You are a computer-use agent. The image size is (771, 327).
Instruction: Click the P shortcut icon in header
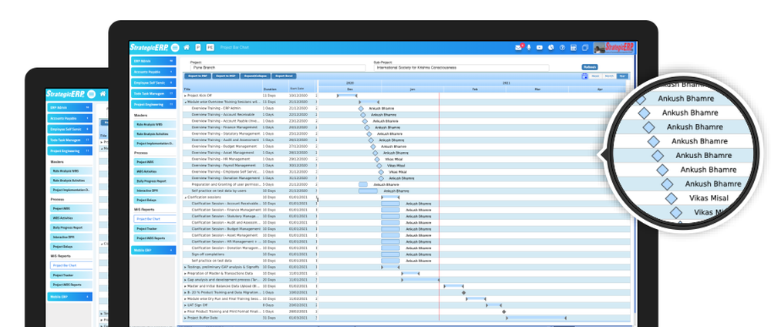pos(198,48)
